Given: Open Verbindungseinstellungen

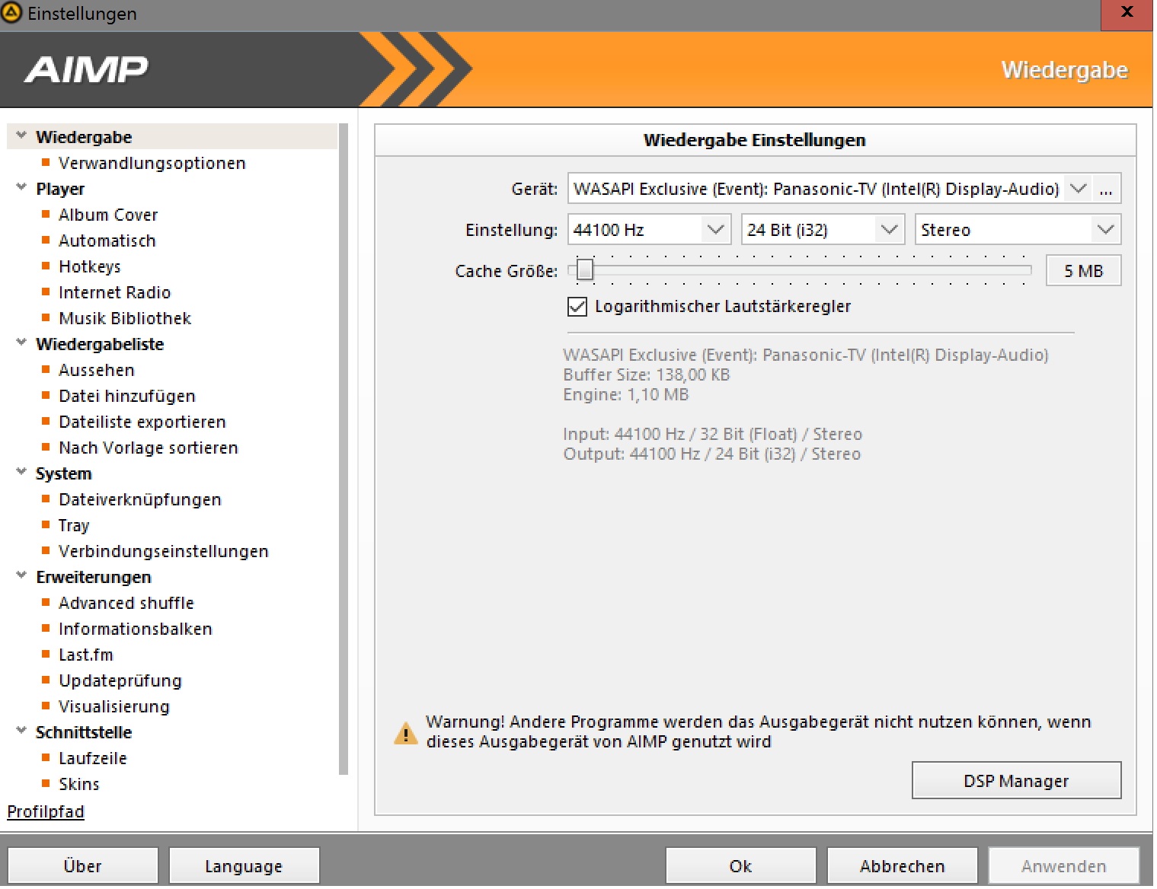Looking at the screenshot, I should point(164,552).
